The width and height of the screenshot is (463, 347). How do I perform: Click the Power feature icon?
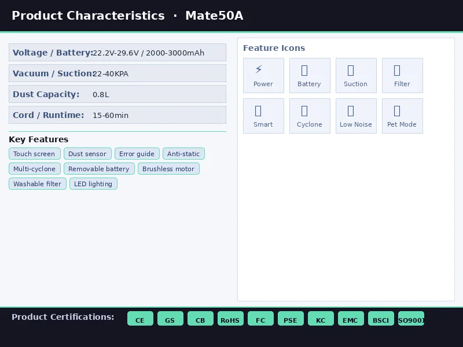click(263, 76)
